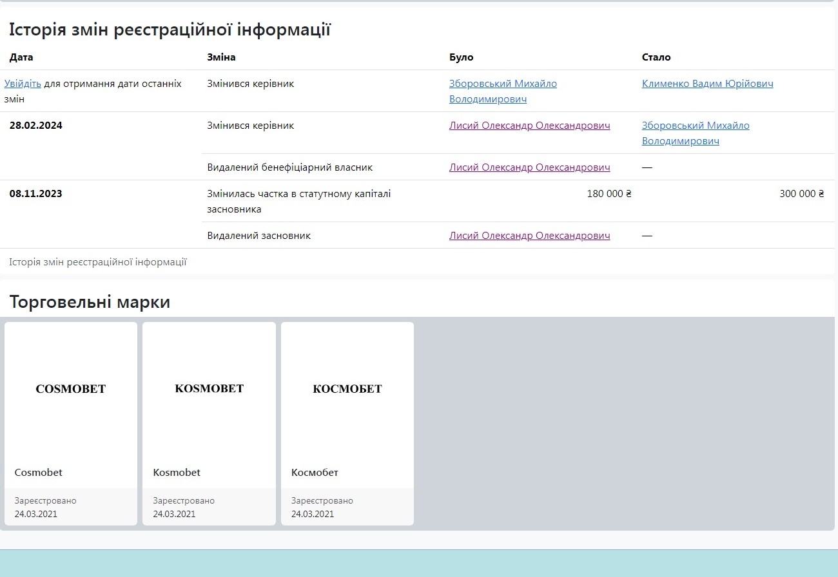Open the KOSMOBET trademark logo image
The image size is (838, 577).
coord(209,388)
